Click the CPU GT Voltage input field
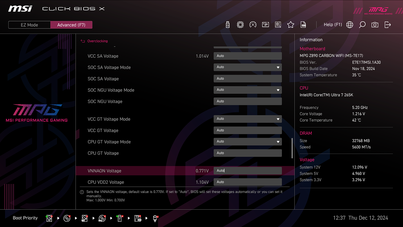403x227 pixels. 248,153
